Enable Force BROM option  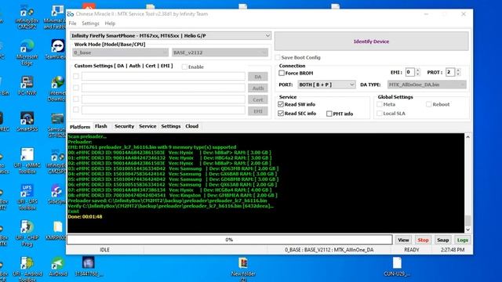[282, 73]
